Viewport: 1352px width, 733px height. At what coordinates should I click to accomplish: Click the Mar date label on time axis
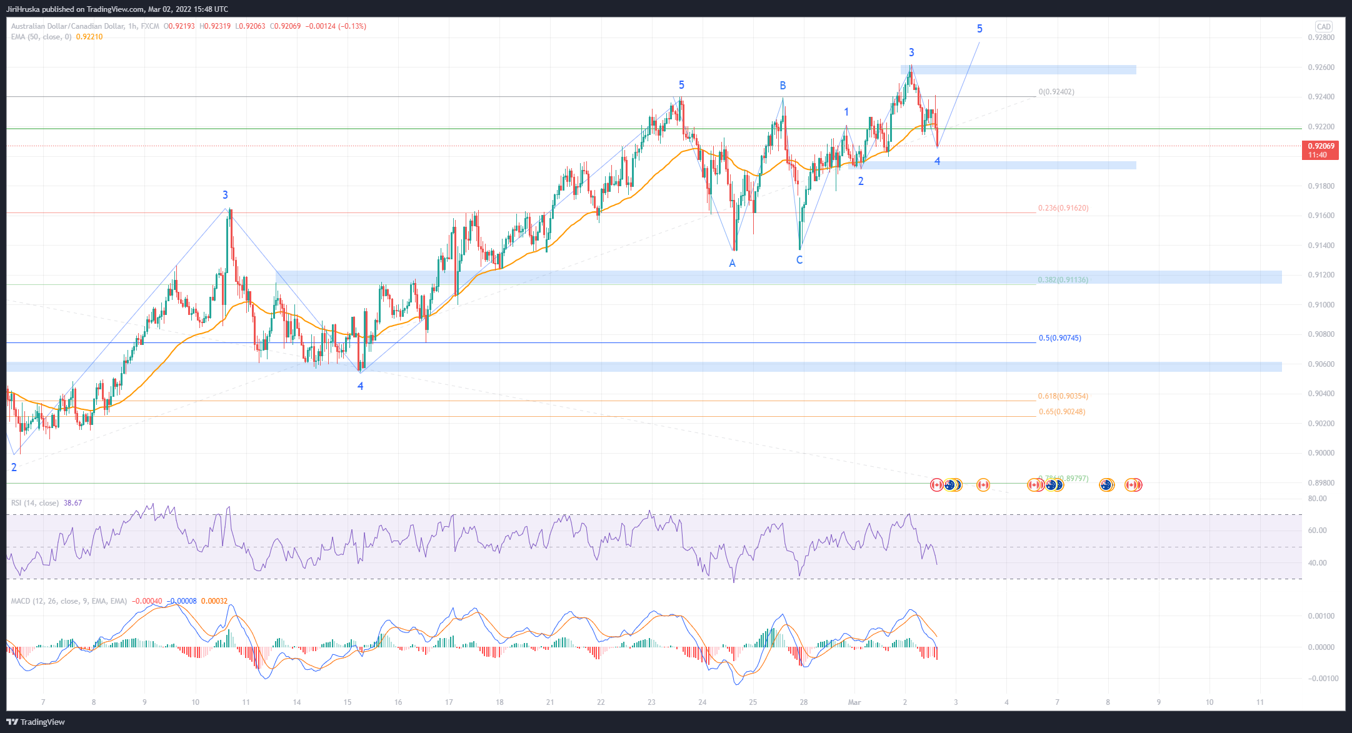pyautogui.click(x=854, y=702)
